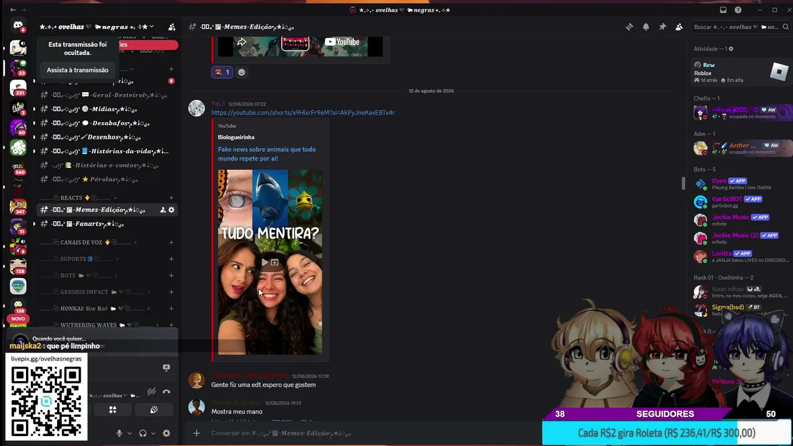
Task: Open GarticBOT profile in member list
Action: pyautogui.click(x=740, y=202)
